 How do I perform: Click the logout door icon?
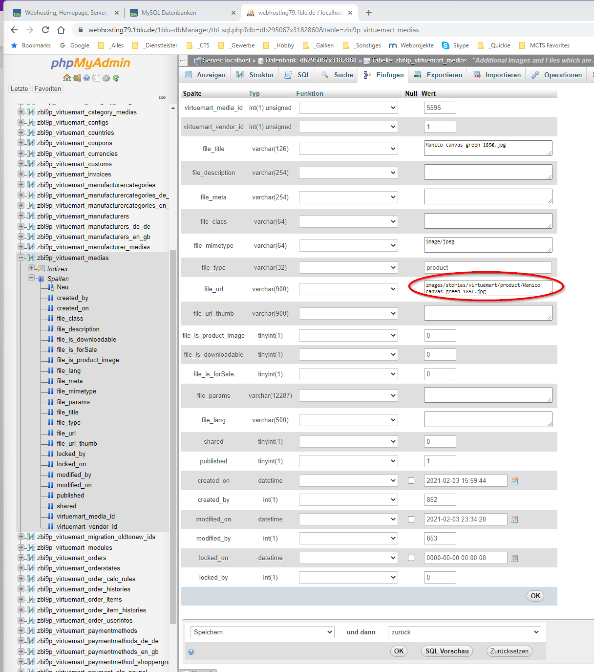click(x=77, y=78)
